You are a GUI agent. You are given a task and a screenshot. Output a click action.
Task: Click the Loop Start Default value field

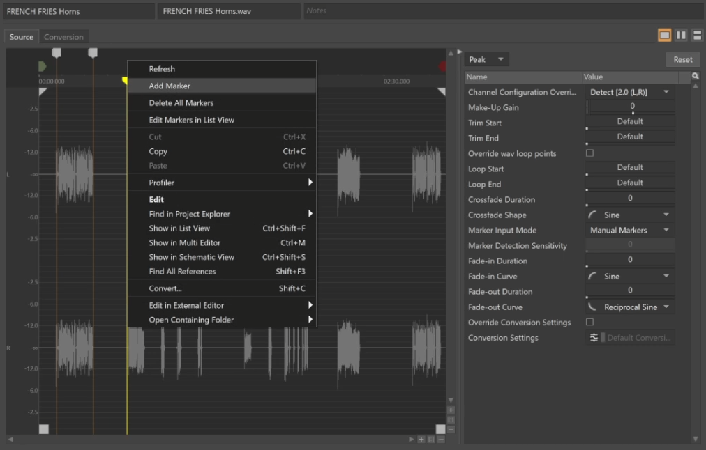click(631, 168)
